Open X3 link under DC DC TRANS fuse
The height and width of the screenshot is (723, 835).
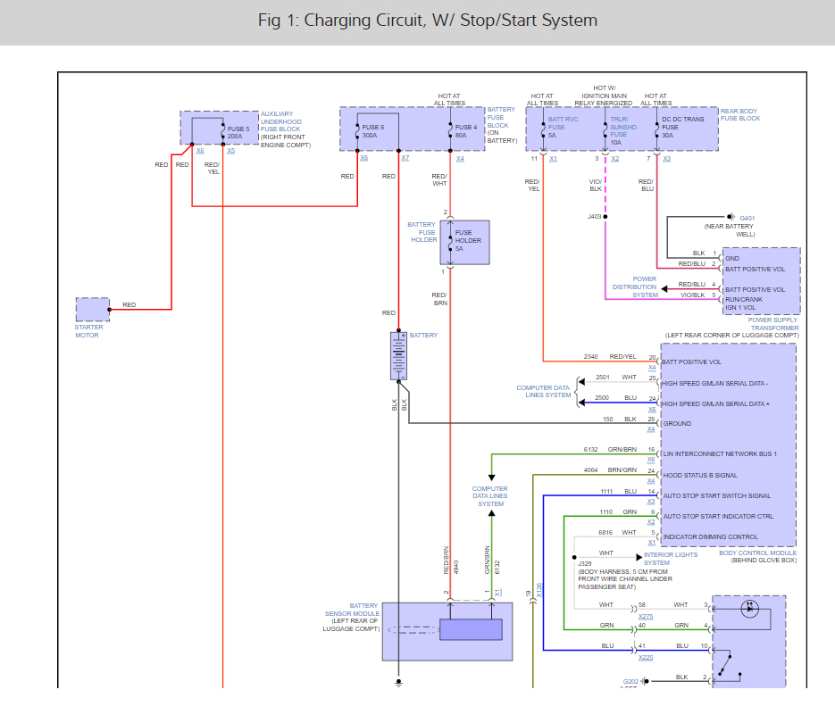[667, 159]
